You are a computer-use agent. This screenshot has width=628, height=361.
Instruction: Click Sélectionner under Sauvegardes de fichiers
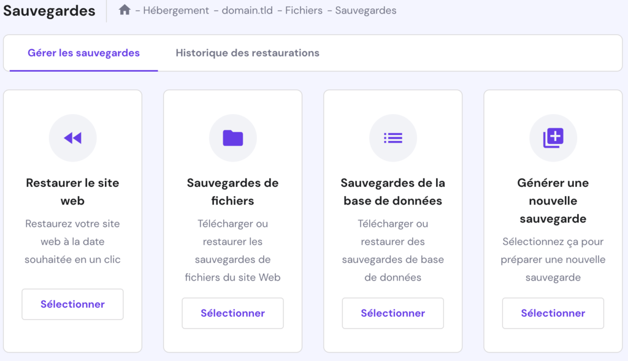[232, 313]
